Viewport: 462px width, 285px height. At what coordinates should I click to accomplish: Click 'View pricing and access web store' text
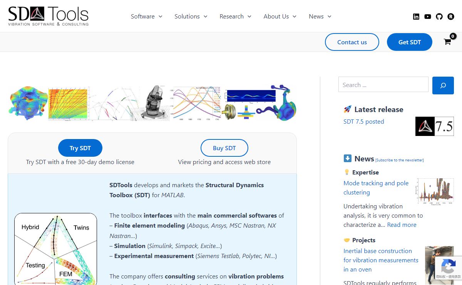coord(224,162)
